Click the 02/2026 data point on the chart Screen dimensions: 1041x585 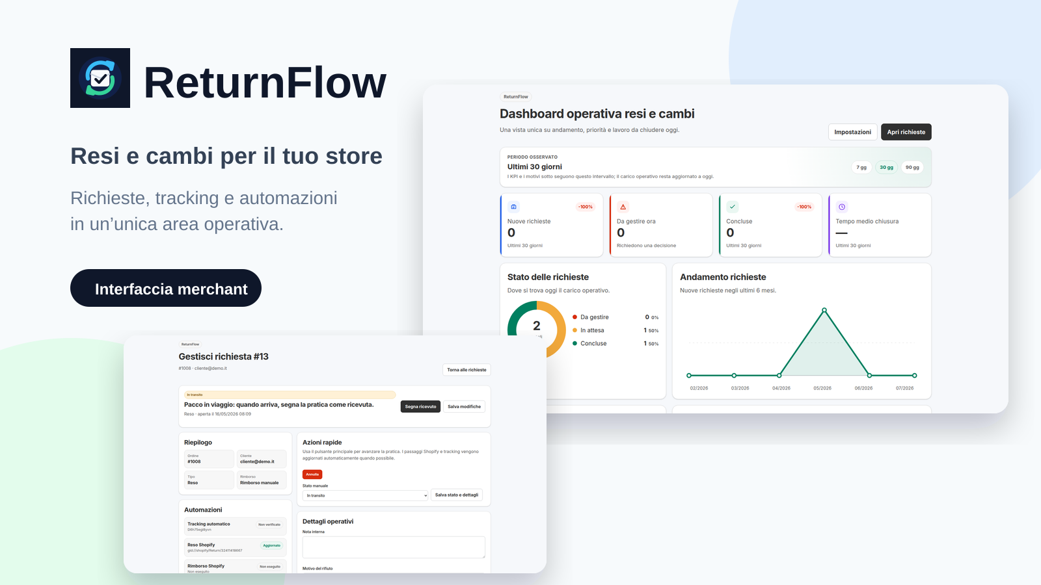coord(689,376)
